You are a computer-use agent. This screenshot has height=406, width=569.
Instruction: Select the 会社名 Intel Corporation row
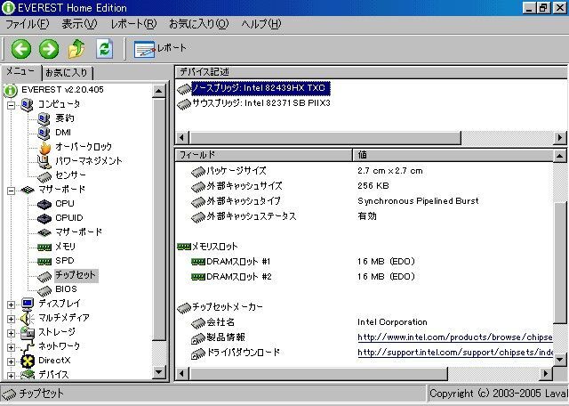coord(365,322)
